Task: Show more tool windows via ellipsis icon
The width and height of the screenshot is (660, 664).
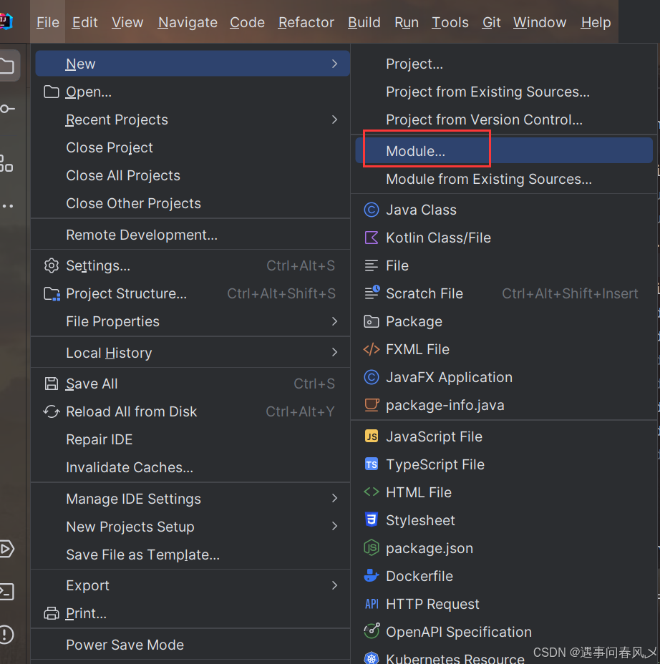Action: click(x=7, y=206)
